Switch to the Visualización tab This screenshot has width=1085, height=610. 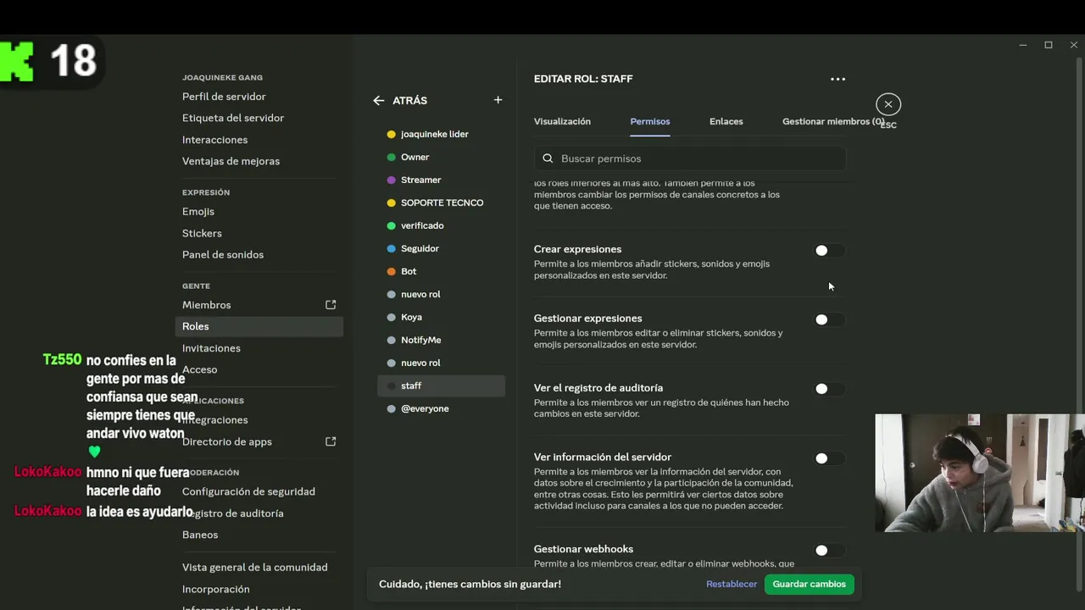[562, 121]
